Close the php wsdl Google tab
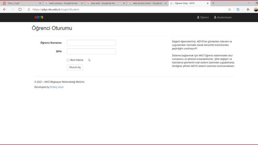 tap(124, 3)
